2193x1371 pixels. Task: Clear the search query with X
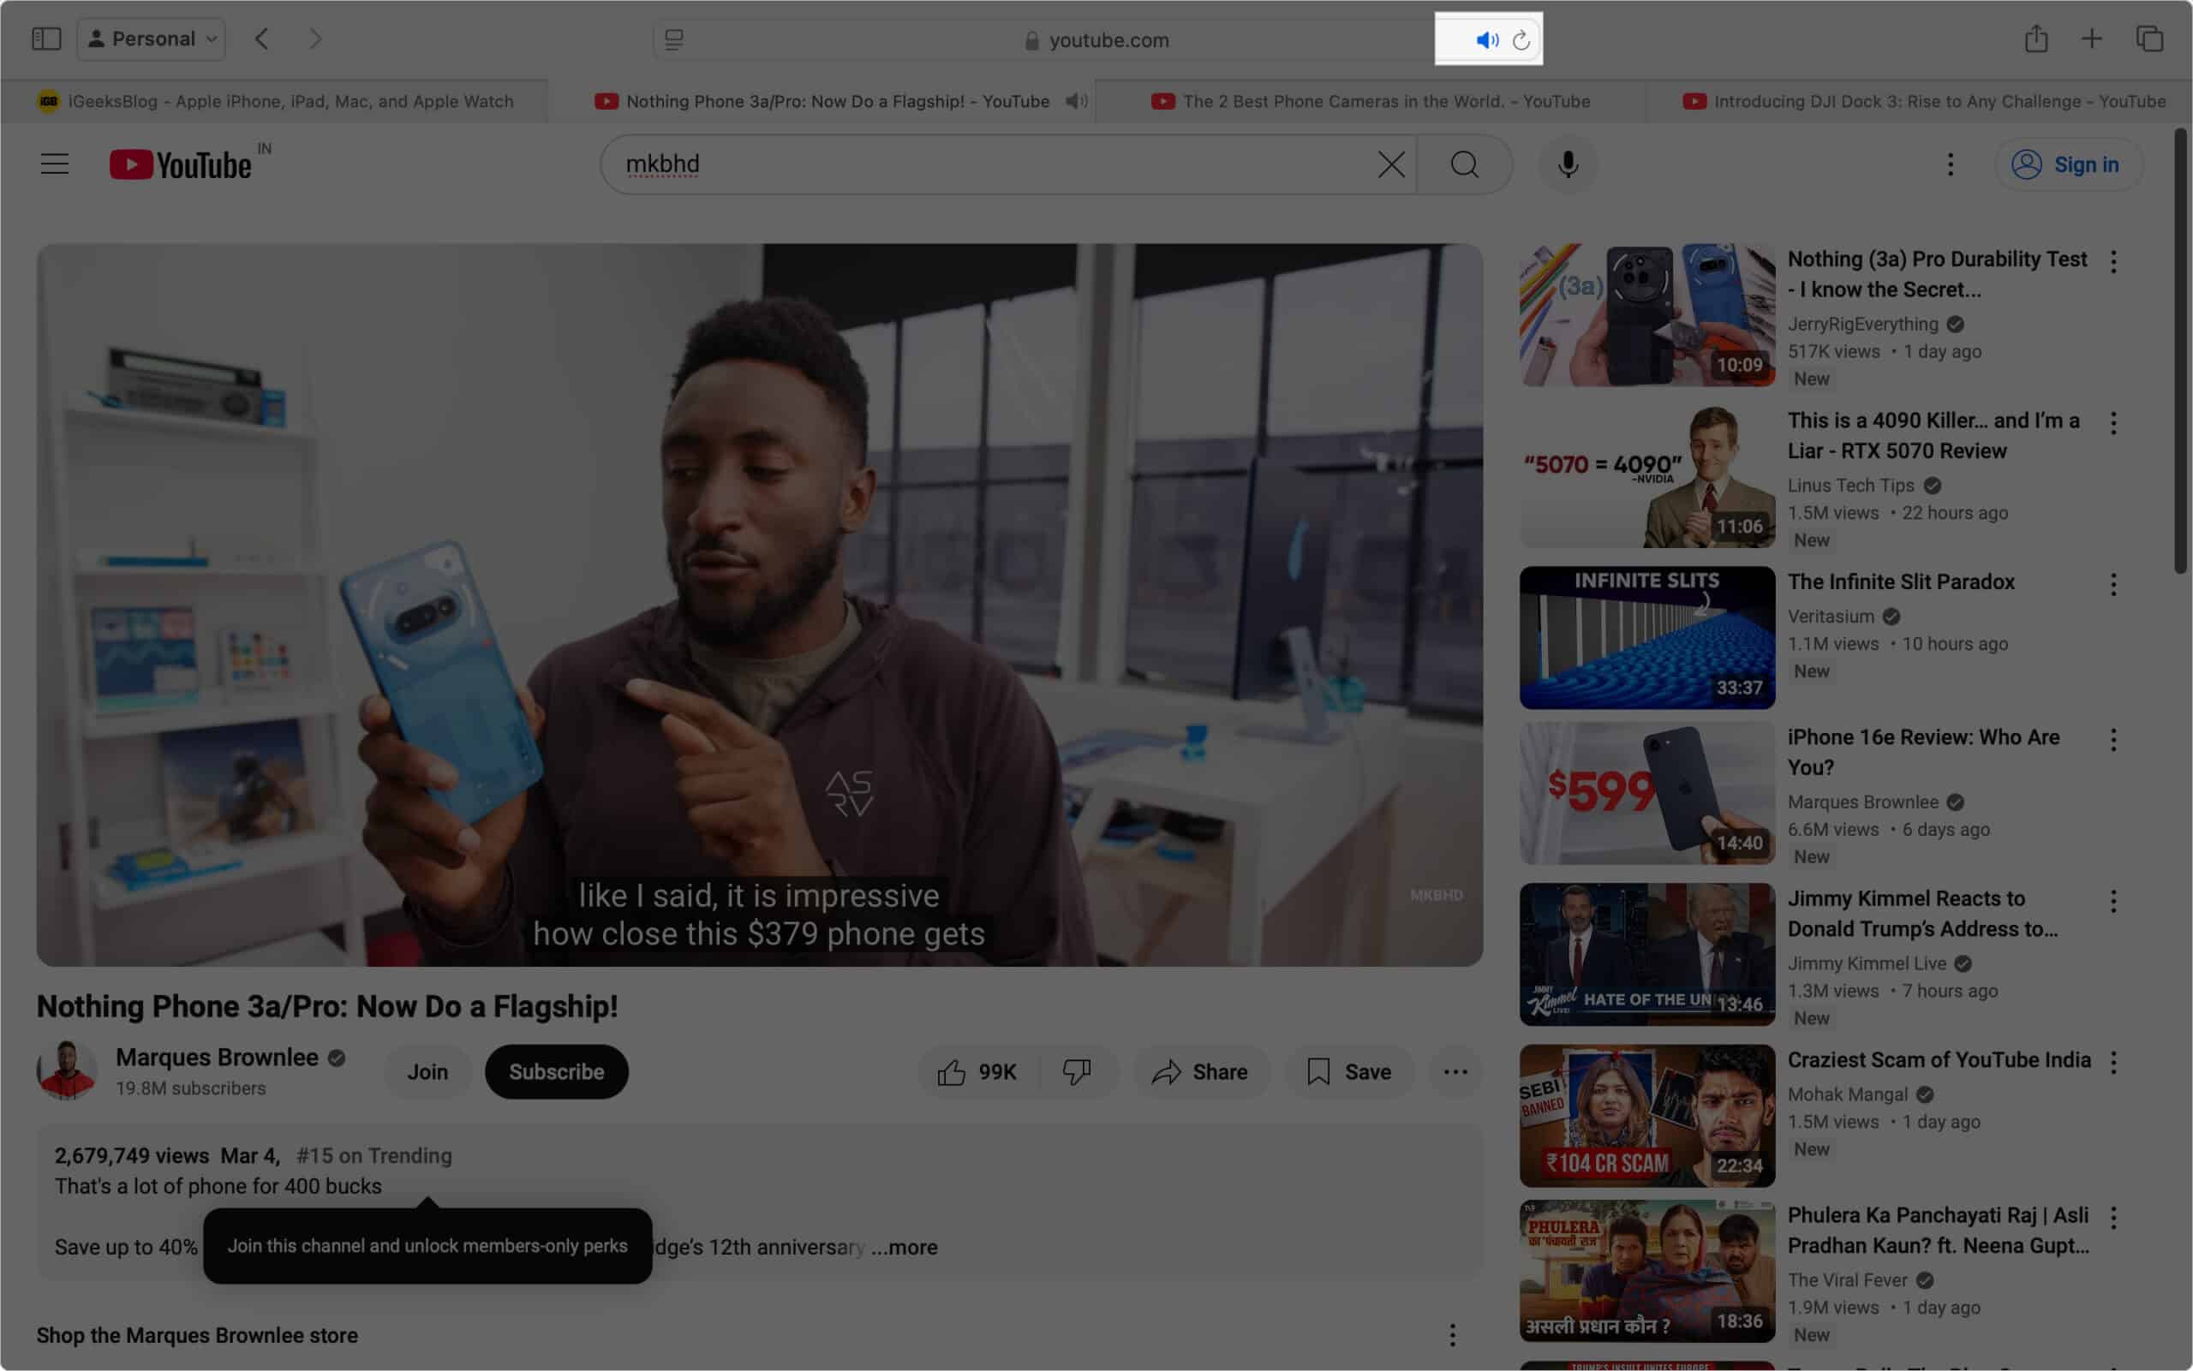pyautogui.click(x=1391, y=164)
